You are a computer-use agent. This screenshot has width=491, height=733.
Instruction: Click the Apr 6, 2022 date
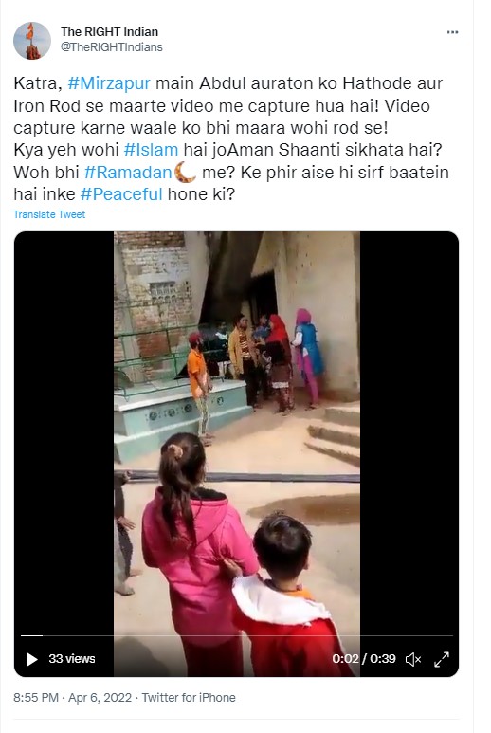tap(100, 698)
